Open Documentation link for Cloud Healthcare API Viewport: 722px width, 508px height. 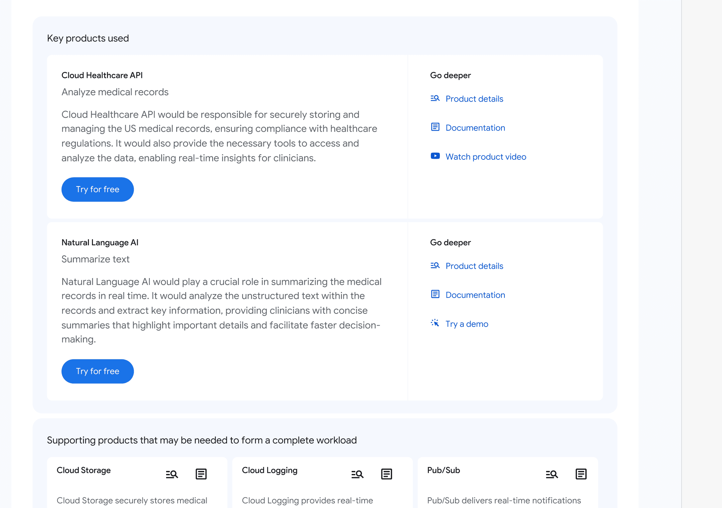(475, 128)
